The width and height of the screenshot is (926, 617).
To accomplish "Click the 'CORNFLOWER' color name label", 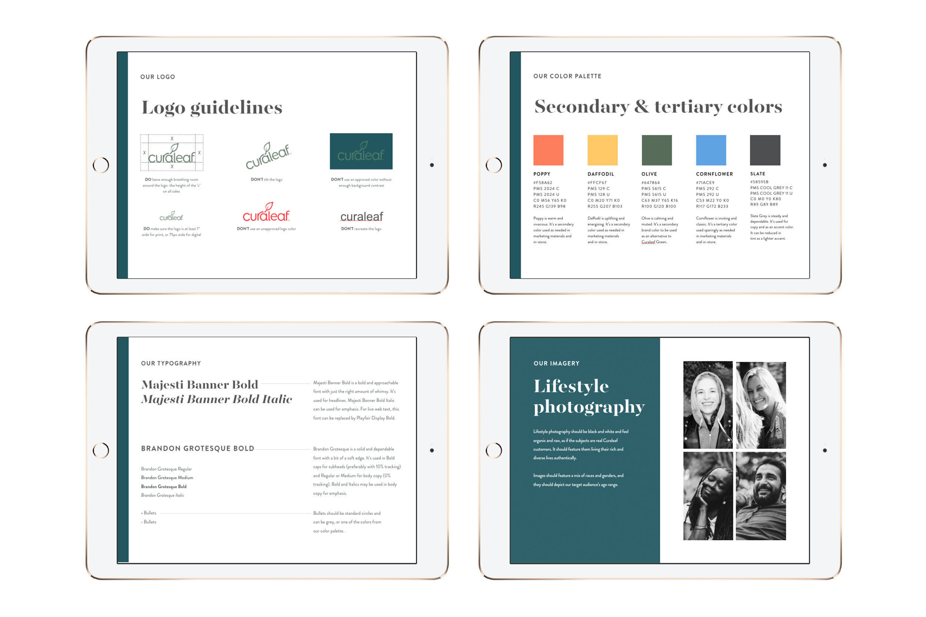I will 714,174.
